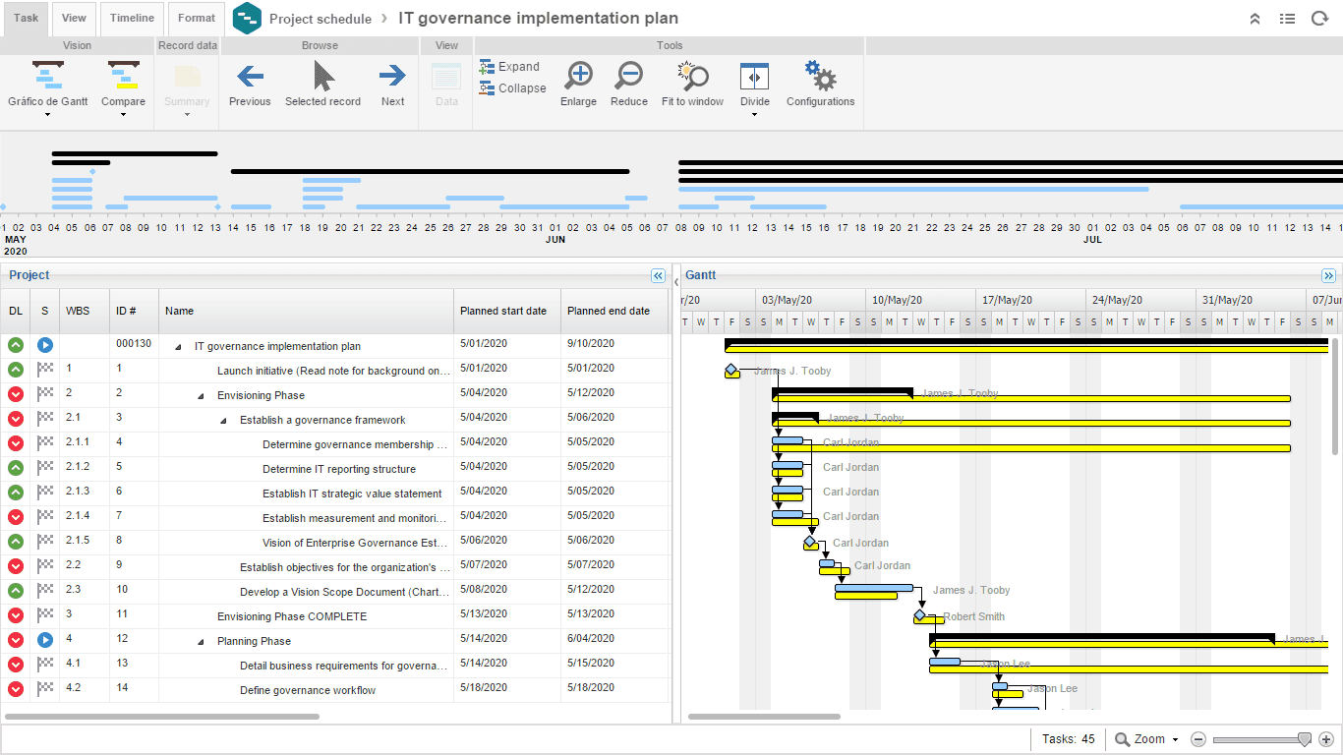Expand the Gantt panel with double-right arrows
The height and width of the screenshot is (755, 1343).
point(1328,276)
